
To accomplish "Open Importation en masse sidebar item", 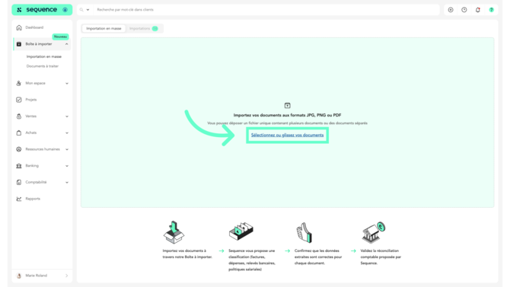I will pyautogui.click(x=44, y=56).
